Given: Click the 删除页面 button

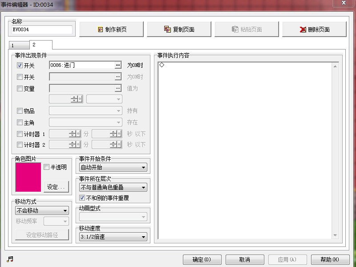Looking at the screenshot, I should 315,29.
